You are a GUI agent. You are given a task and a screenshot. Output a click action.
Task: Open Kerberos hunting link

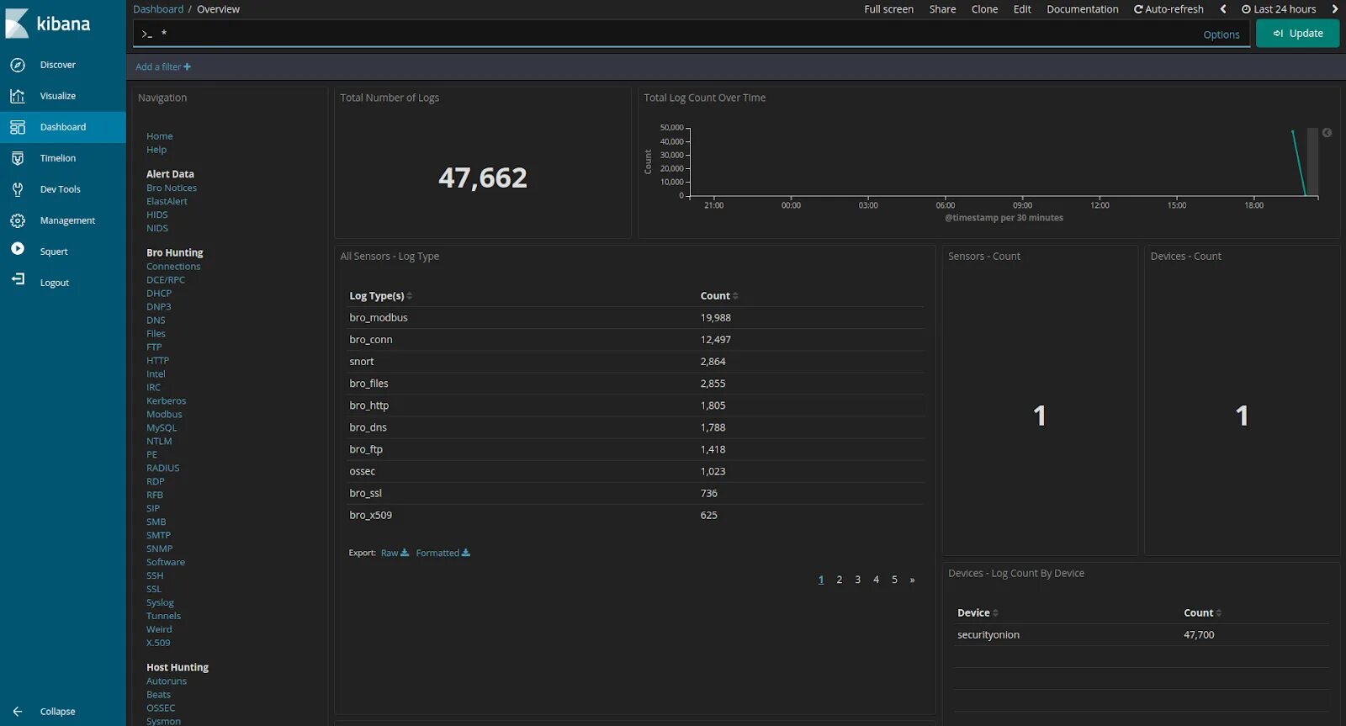click(x=167, y=401)
